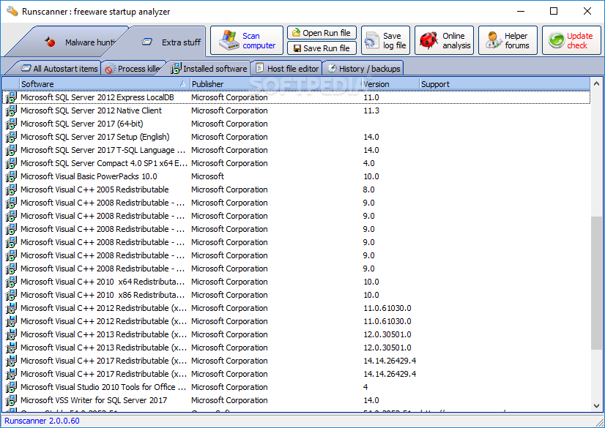
Task: Click icon of VSS Writer for SQL Server 2017 row
Action: tap(11, 400)
